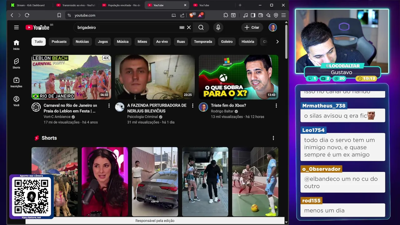Open the user avatar account menu
This screenshot has height=225, width=400.
tap(272, 27)
